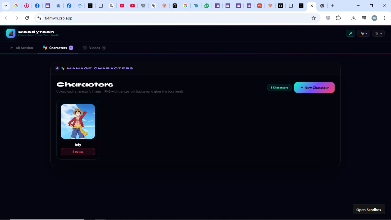Viewport: 391px width, 220px height.
Task: Create a New Character
Action: coord(314,88)
